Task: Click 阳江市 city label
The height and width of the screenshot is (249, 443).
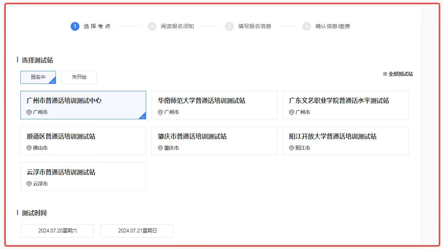Action: point(303,148)
